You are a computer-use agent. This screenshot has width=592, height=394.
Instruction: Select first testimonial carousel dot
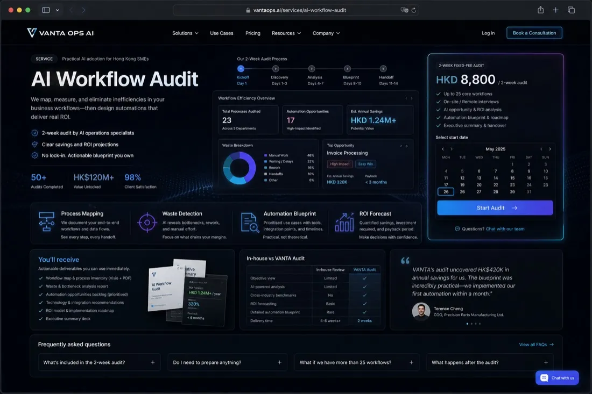tap(467, 324)
